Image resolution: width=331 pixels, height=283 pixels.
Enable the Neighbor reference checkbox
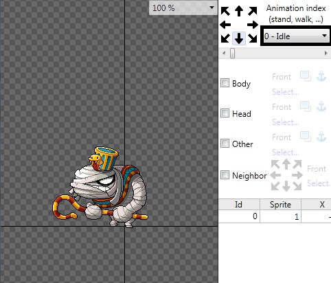(x=225, y=175)
